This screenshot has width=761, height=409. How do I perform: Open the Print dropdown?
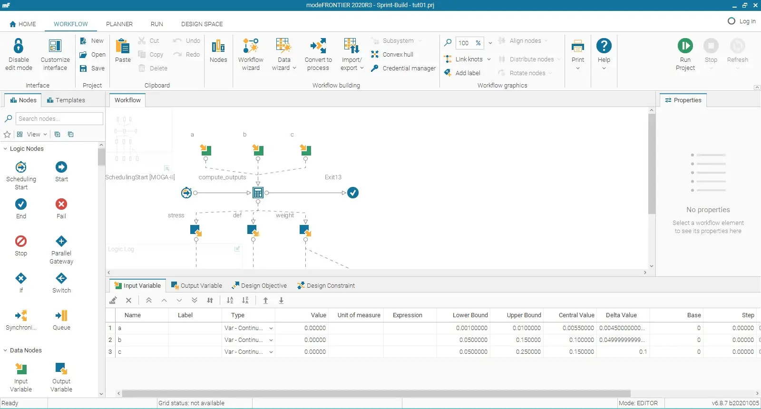[x=578, y=68]
